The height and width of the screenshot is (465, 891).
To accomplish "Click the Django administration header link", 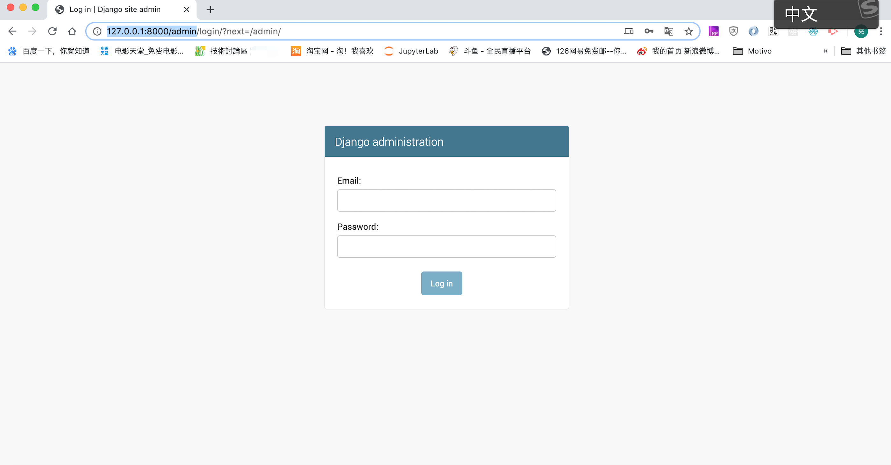I will tap(389, 142).
